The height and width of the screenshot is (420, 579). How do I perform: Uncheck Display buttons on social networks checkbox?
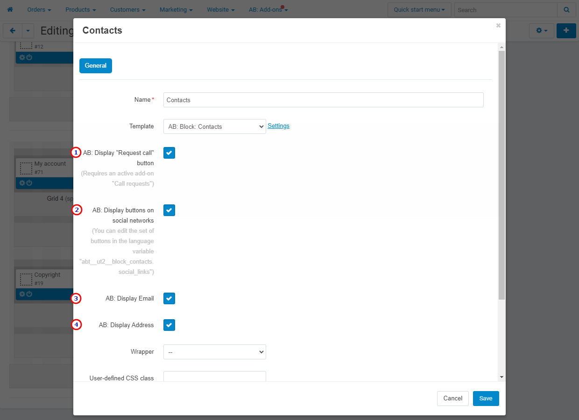pos(169,210)
